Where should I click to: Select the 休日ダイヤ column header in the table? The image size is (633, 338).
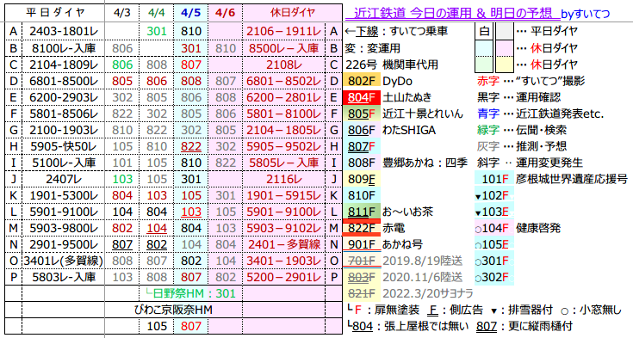(293, 13)
